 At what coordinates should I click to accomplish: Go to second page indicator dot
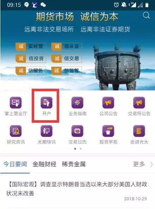[81, 149]
